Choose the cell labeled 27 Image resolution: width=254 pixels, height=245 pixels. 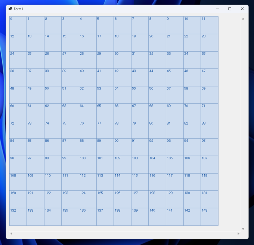[x=70, y=60]
